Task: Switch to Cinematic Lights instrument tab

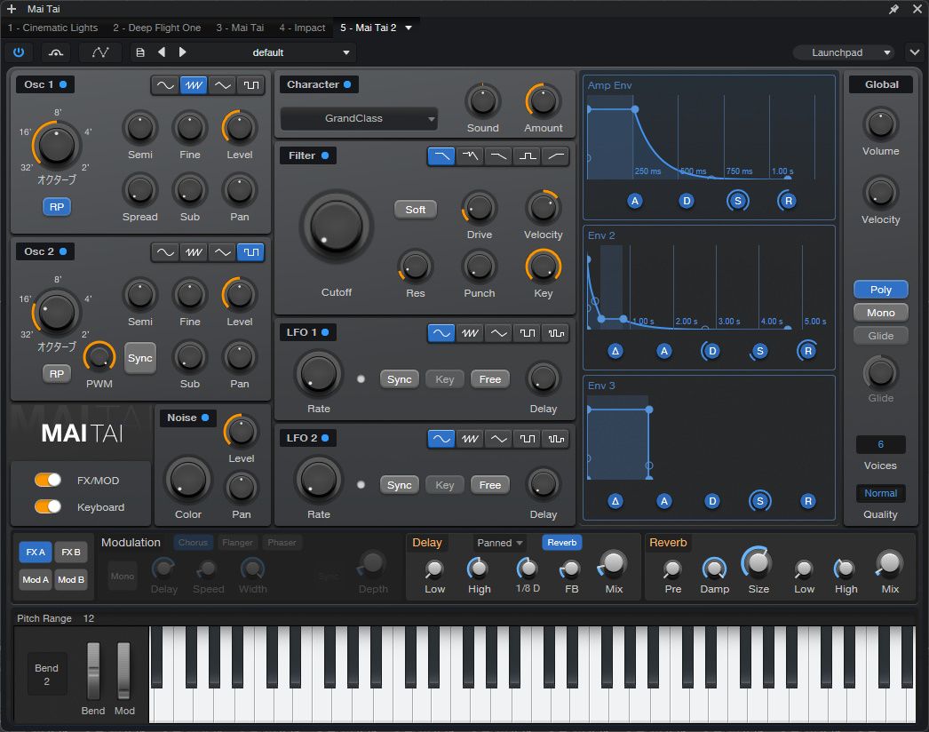Action: click(x=53, y=28)
